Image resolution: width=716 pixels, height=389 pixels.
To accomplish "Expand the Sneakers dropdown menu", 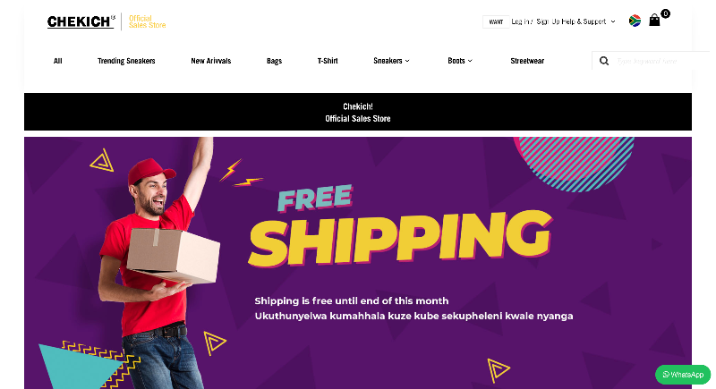I will point(391,61).
